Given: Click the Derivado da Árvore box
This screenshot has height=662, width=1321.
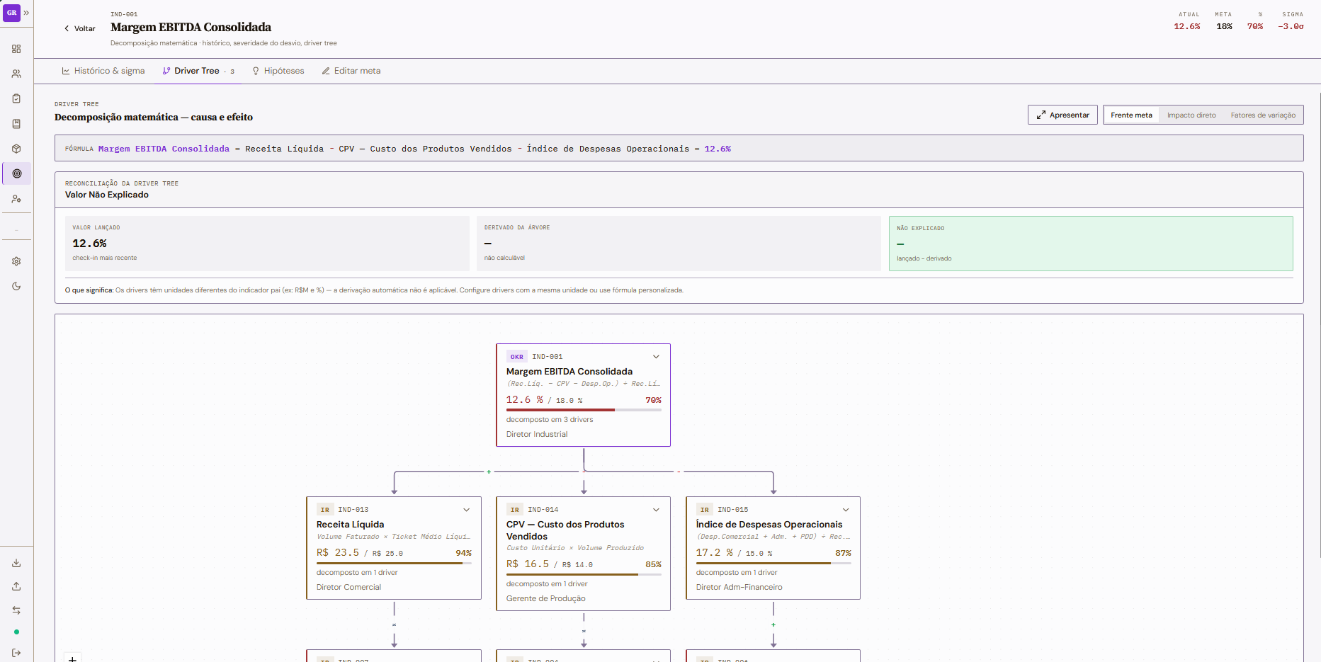Looking at the screenshot, I should coord(679,244).
